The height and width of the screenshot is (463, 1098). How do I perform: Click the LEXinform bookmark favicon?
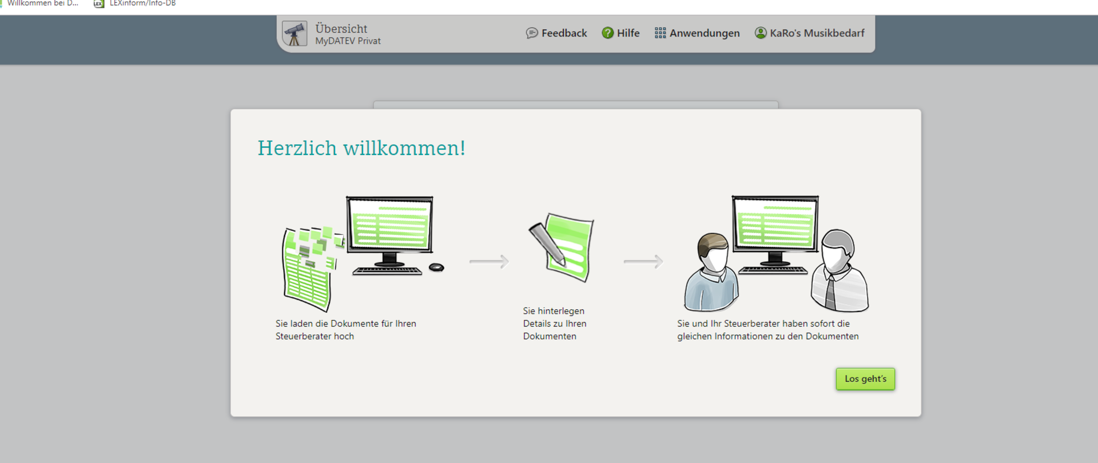[98, 3]
